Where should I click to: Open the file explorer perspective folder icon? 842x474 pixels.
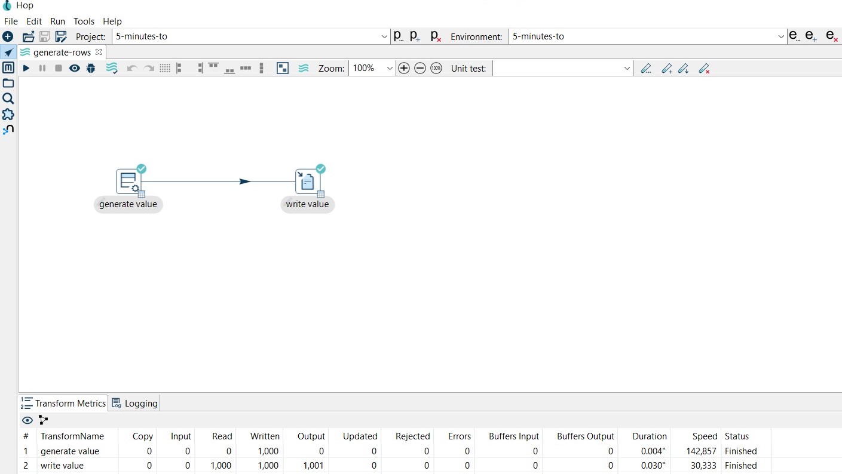pyautogui.click(x=8, y=83)
